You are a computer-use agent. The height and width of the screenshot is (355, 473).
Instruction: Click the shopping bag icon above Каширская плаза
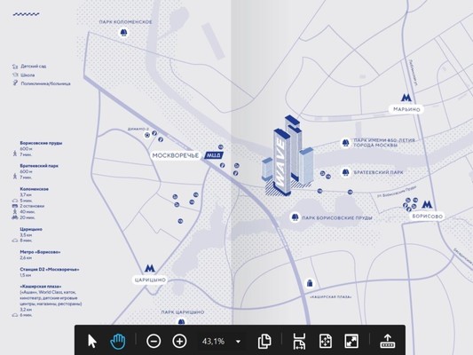tap(310, 283)
